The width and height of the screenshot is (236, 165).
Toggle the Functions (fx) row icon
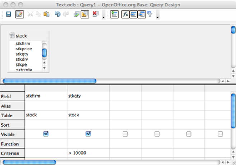[x=125, y=15]
